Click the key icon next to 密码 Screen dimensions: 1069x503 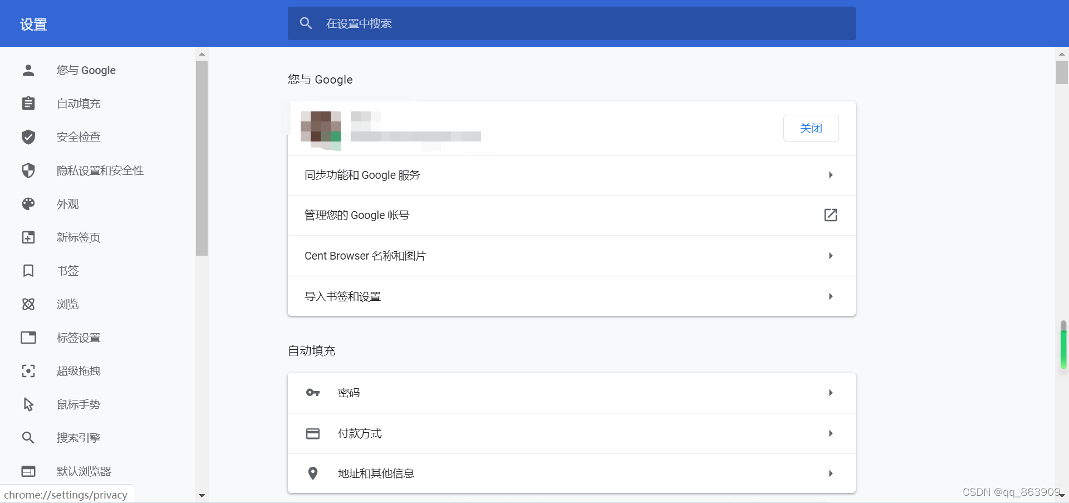pyautogui.click(x=313, y=393)
